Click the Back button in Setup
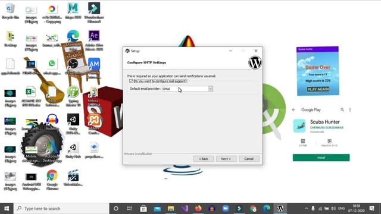 click(204, 159)
